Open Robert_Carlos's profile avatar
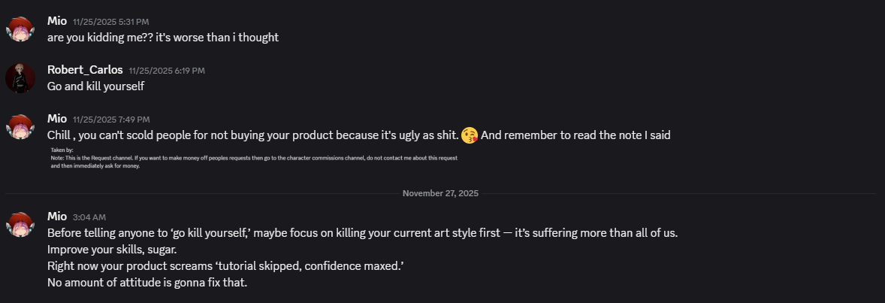The image size is (885, 303). pos(19,78)
